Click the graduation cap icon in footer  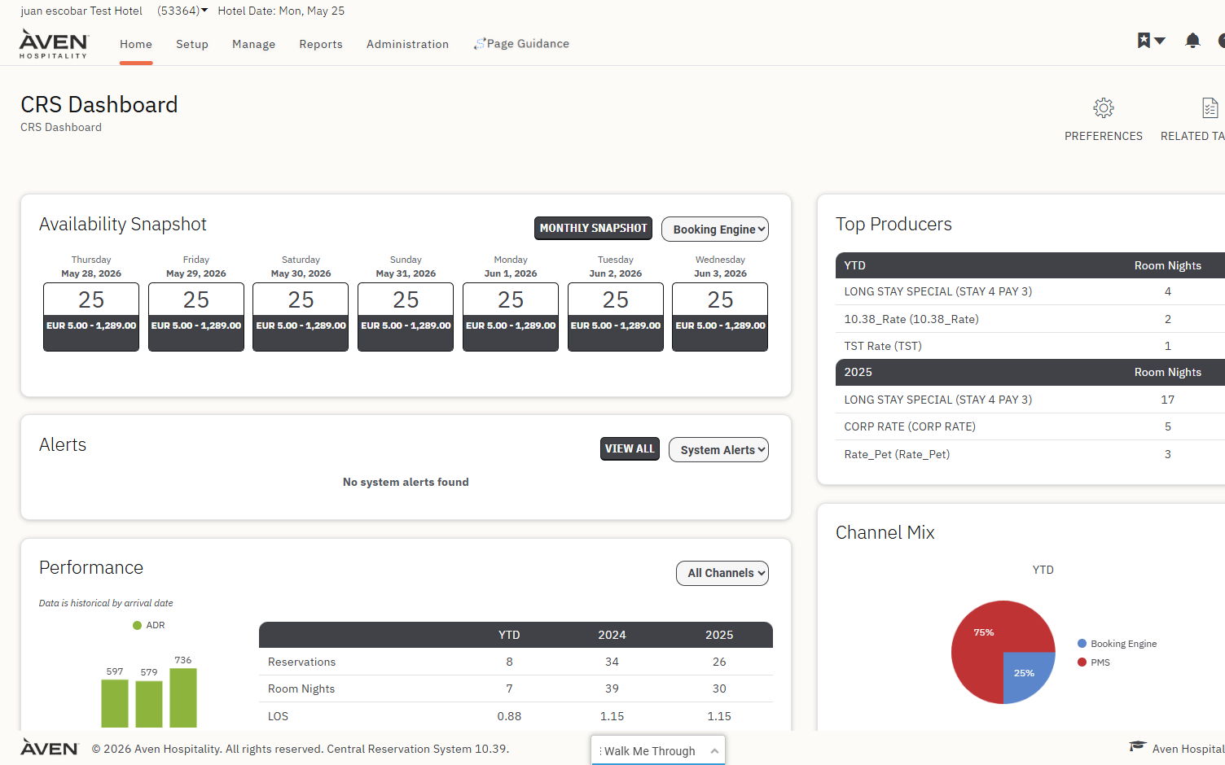[1137, 746]
